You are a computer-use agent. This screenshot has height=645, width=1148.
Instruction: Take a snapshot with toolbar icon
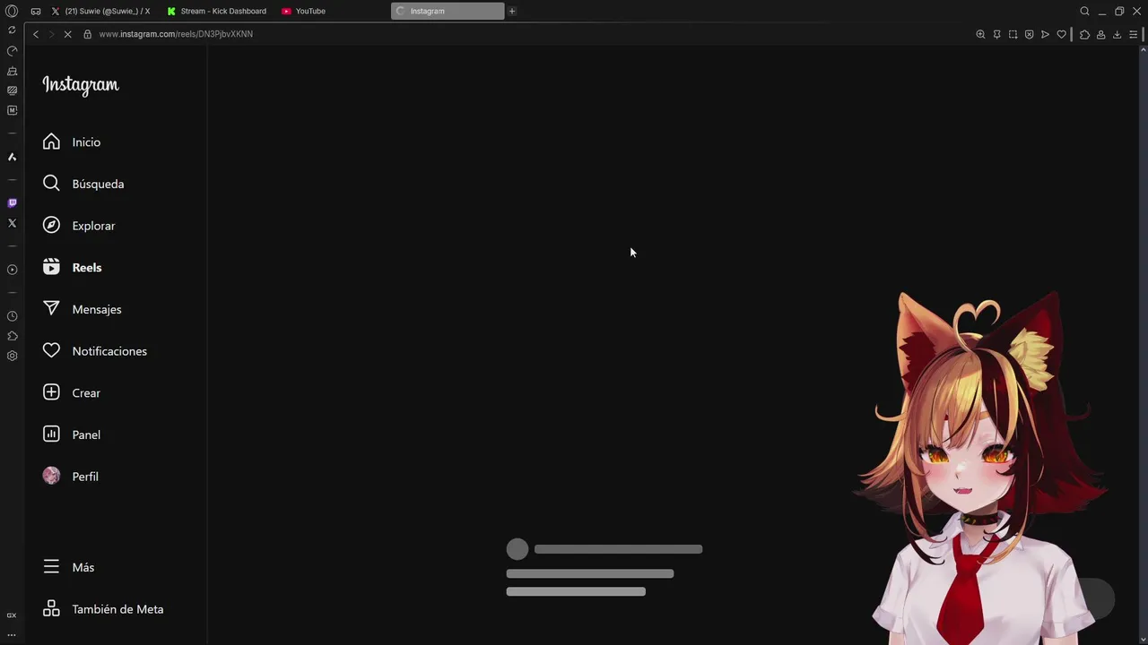click(1013, 34)
